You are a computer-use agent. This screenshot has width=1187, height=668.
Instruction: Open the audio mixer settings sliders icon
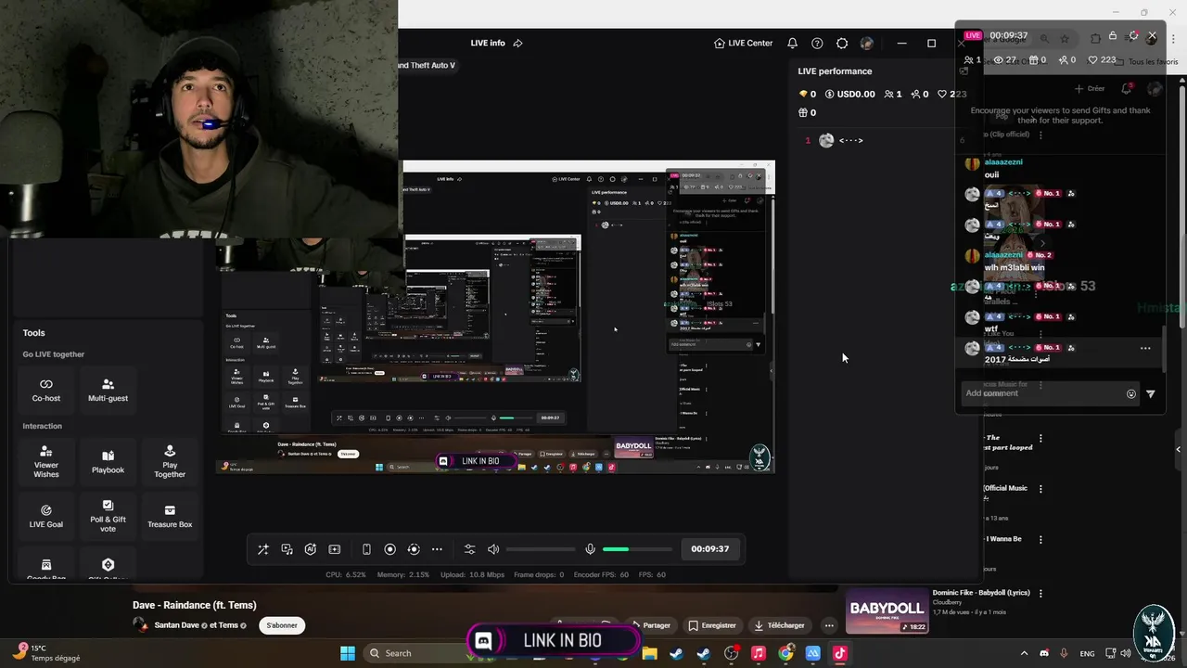pyautogui.click(x=469, y=549)
